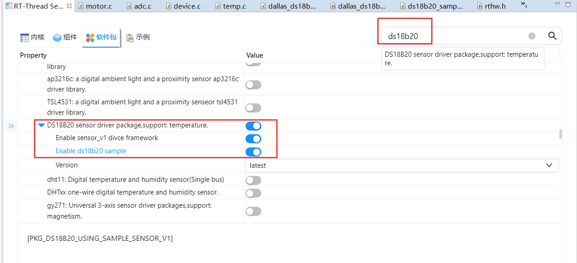Switch to the rthw.h tab

tap(490, 6)
